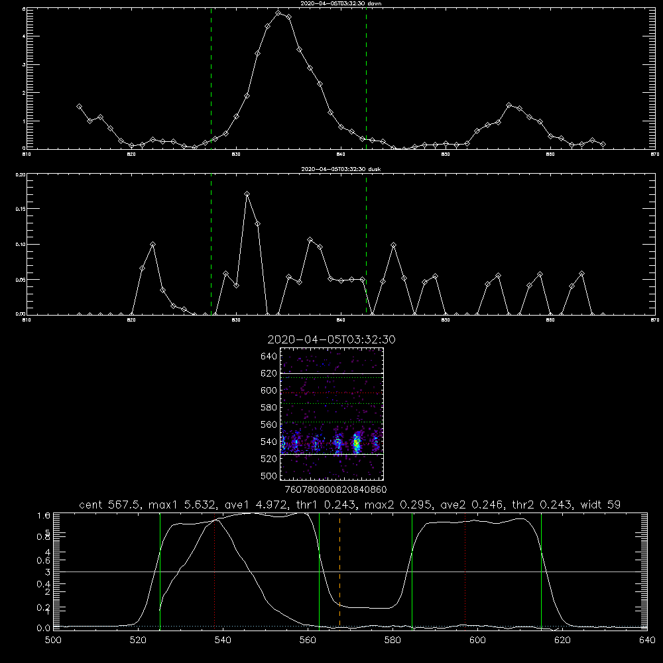Viewport: 663px width, 663px height.
Task: Click the '2020-04-05T03:32:30 dusk' plot title
Action: click(x=341, y=169)
